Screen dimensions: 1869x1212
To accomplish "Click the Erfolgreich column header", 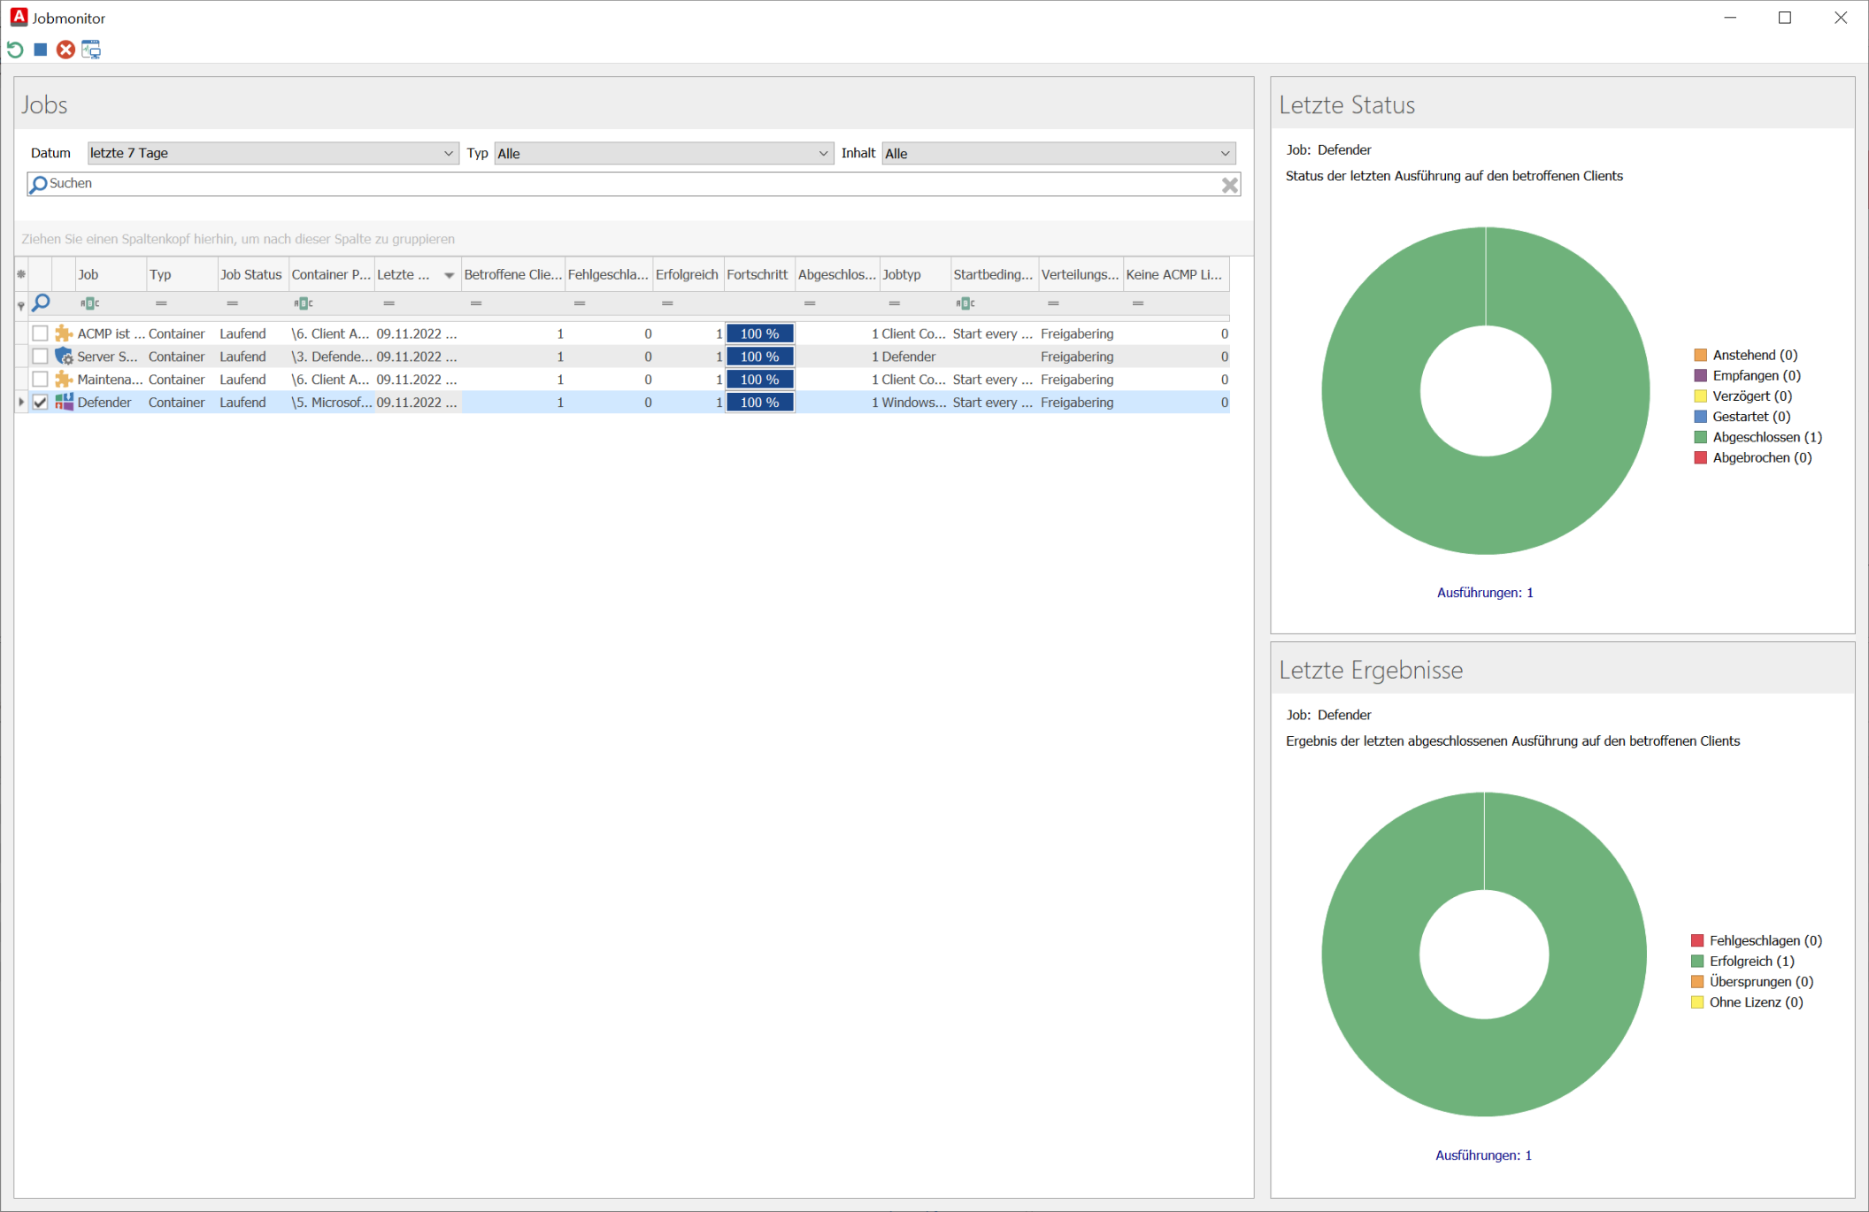I will click(x=687, y=274).
